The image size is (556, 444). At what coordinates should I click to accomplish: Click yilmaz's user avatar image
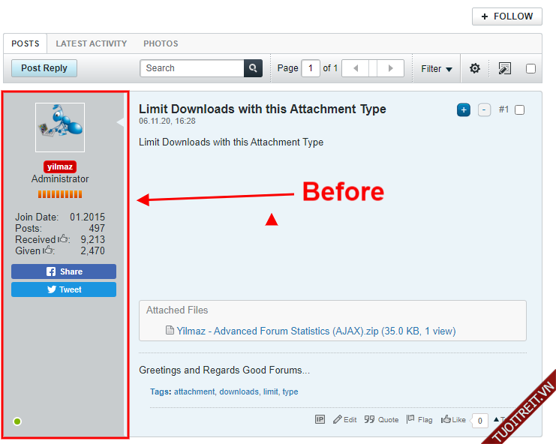(60, 127)
